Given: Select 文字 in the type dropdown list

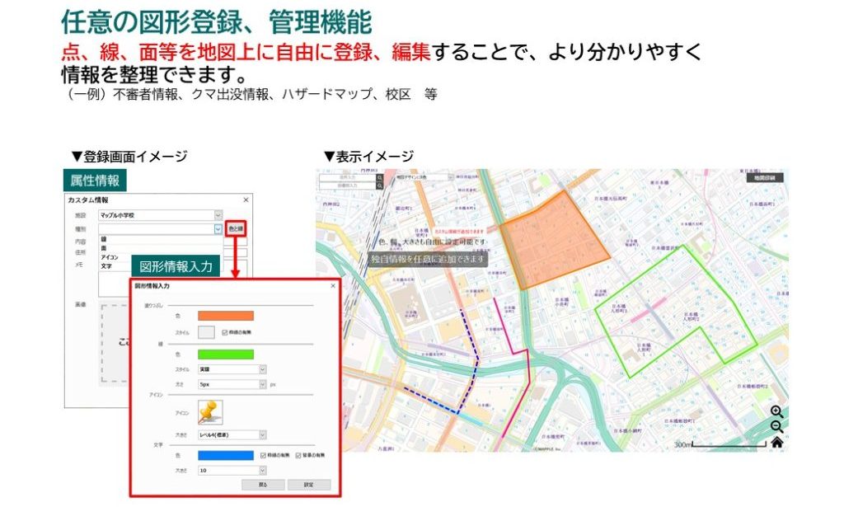Looking at the screenshot, I should [x=107, y=266].
